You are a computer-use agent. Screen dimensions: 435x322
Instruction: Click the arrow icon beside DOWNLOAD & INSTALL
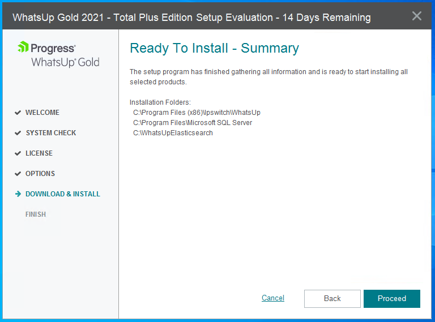[x=18, y=194]
